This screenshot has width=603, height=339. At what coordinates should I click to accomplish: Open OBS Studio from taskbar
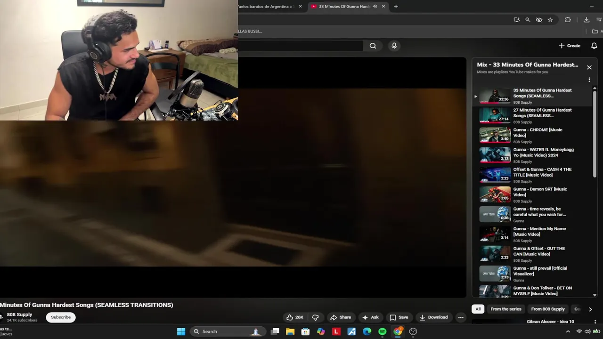(413, 331)
